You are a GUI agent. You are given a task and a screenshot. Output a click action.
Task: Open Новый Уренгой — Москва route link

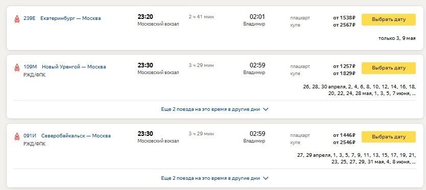(74, 67)
